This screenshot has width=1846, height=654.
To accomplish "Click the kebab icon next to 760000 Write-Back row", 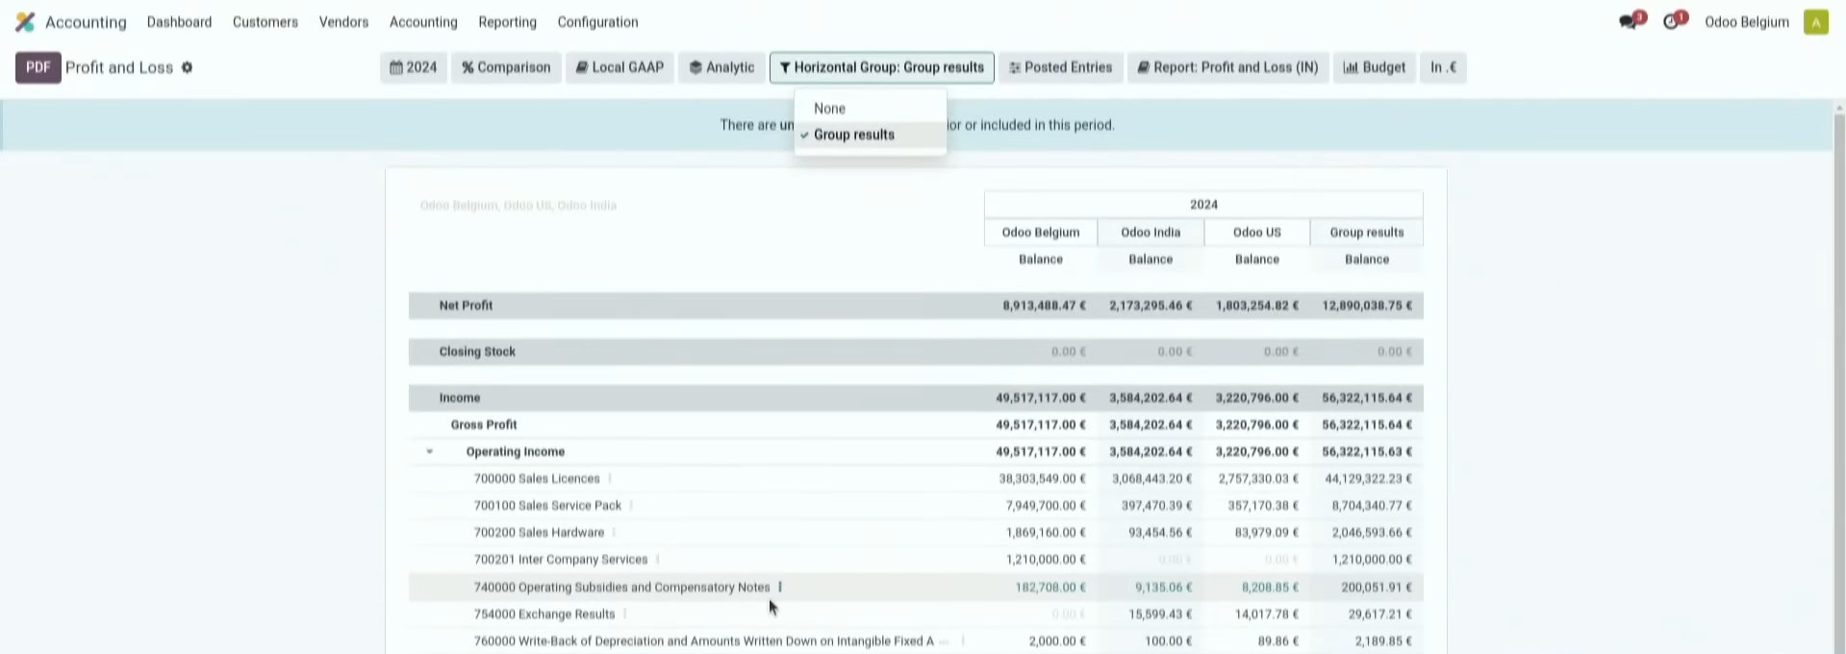I will pos(963,641).
